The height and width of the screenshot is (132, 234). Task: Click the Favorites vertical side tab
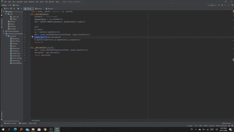[x=1, y=116]
